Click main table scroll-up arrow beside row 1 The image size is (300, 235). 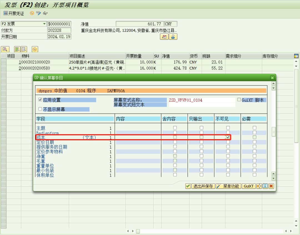[x=296, y=61]
